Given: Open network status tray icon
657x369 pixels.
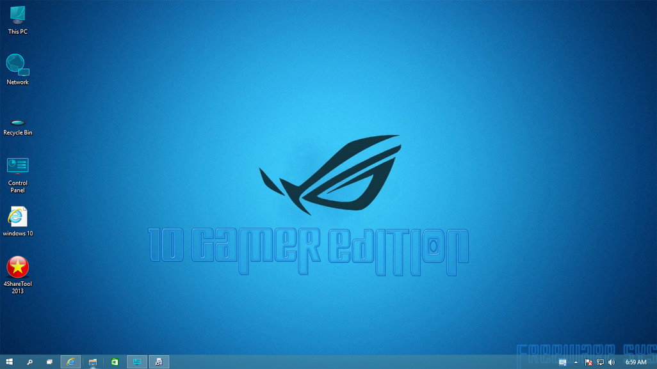Looking at the screenshot, I should (x=600, y=363).
